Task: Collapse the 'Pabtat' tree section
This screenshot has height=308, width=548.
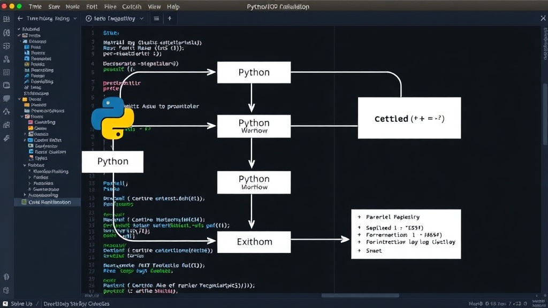Action: pos(25,165)
